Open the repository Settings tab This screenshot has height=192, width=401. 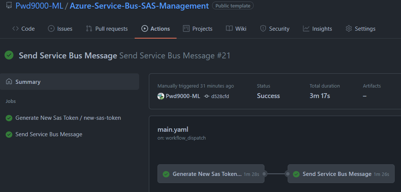pyautogui.click(x=360, y=29)
